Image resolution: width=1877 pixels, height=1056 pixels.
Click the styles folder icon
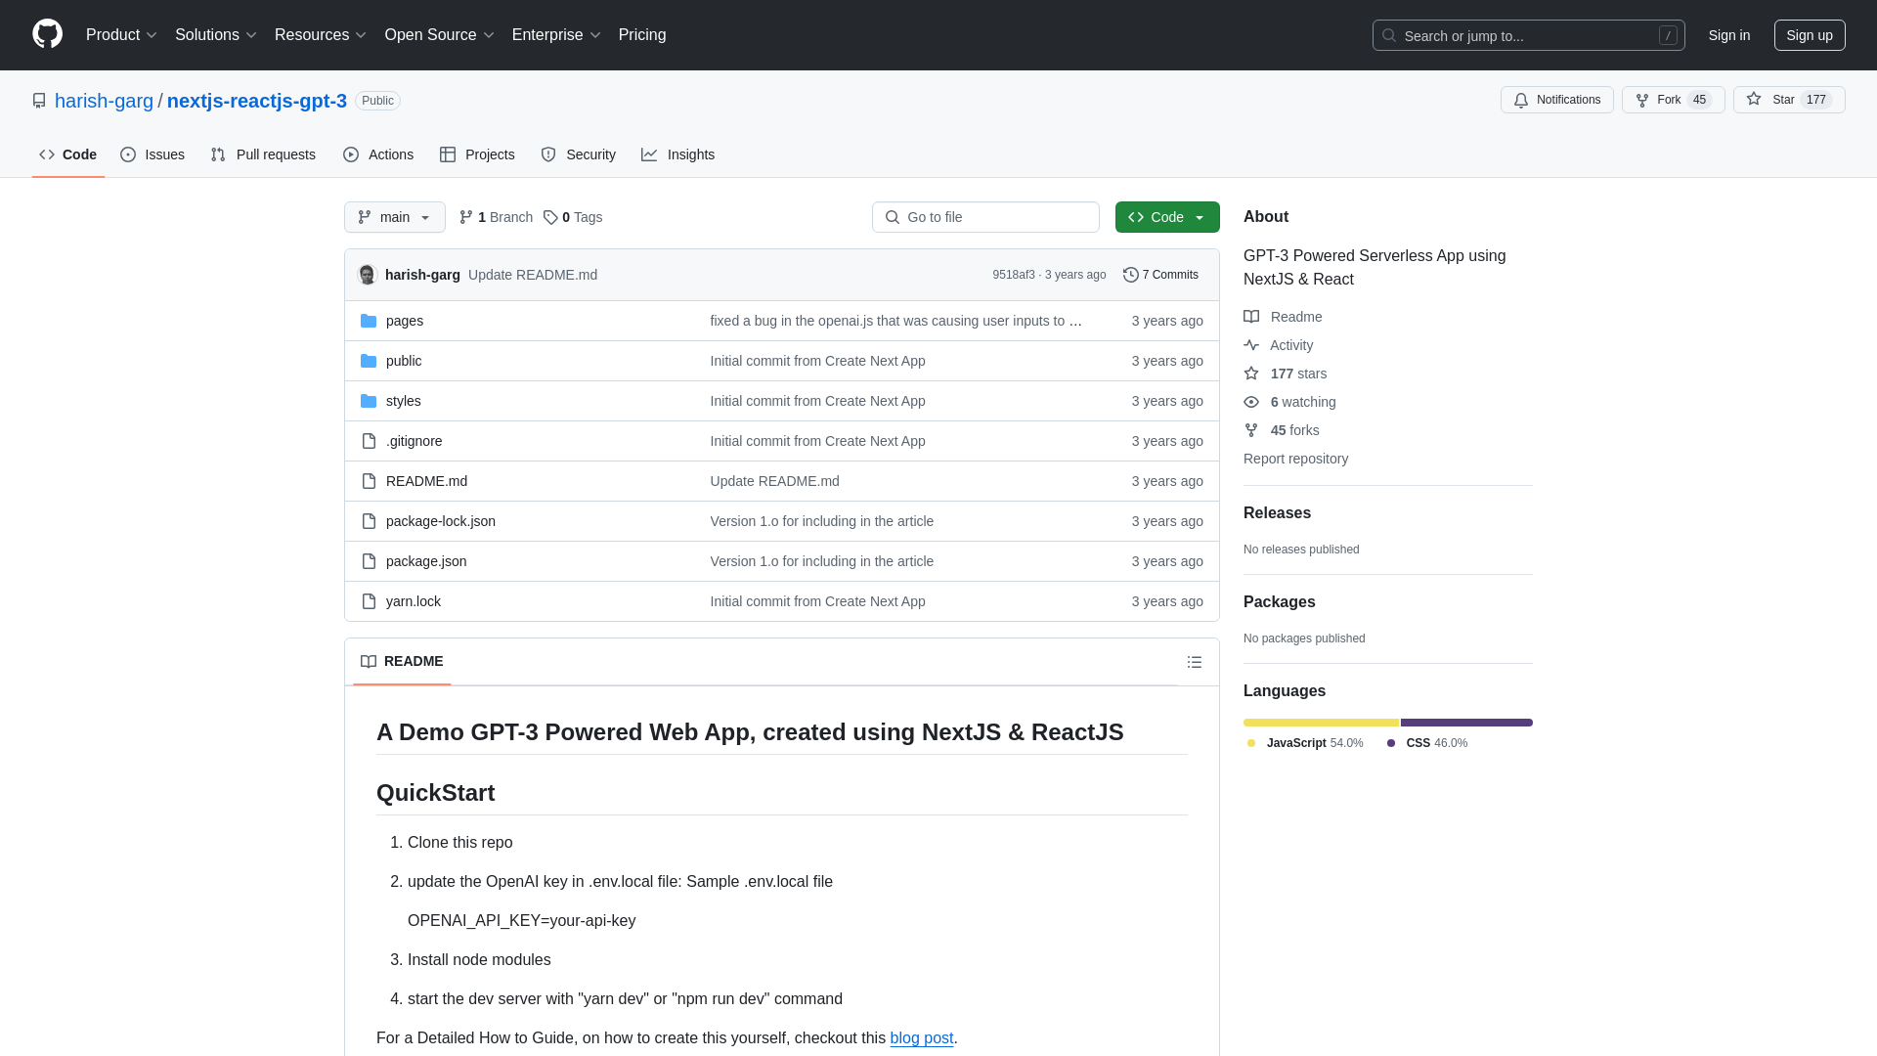coord(369,401)
